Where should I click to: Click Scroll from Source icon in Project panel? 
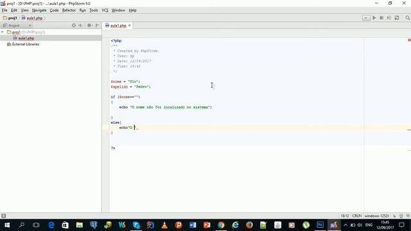point(74,26)
